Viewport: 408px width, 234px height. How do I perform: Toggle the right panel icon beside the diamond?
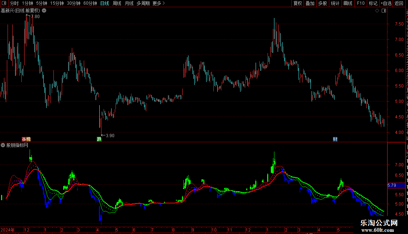(384, 11)
